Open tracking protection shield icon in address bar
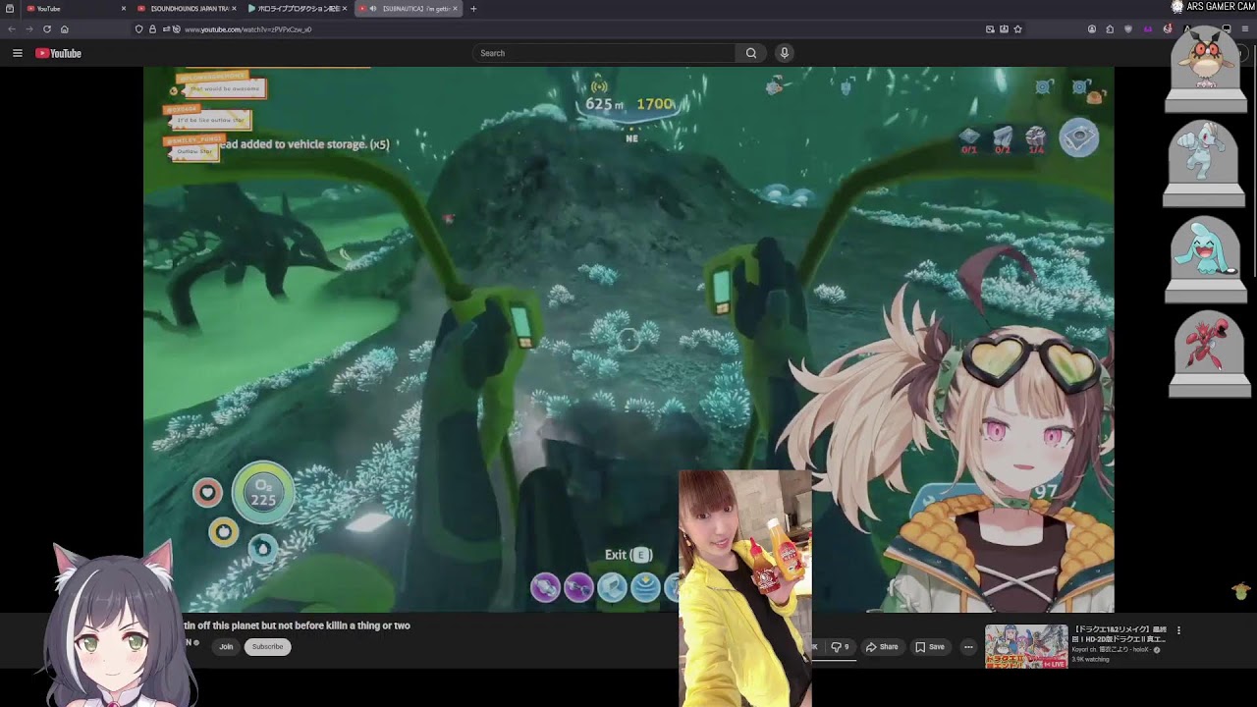 click(139, 29)
